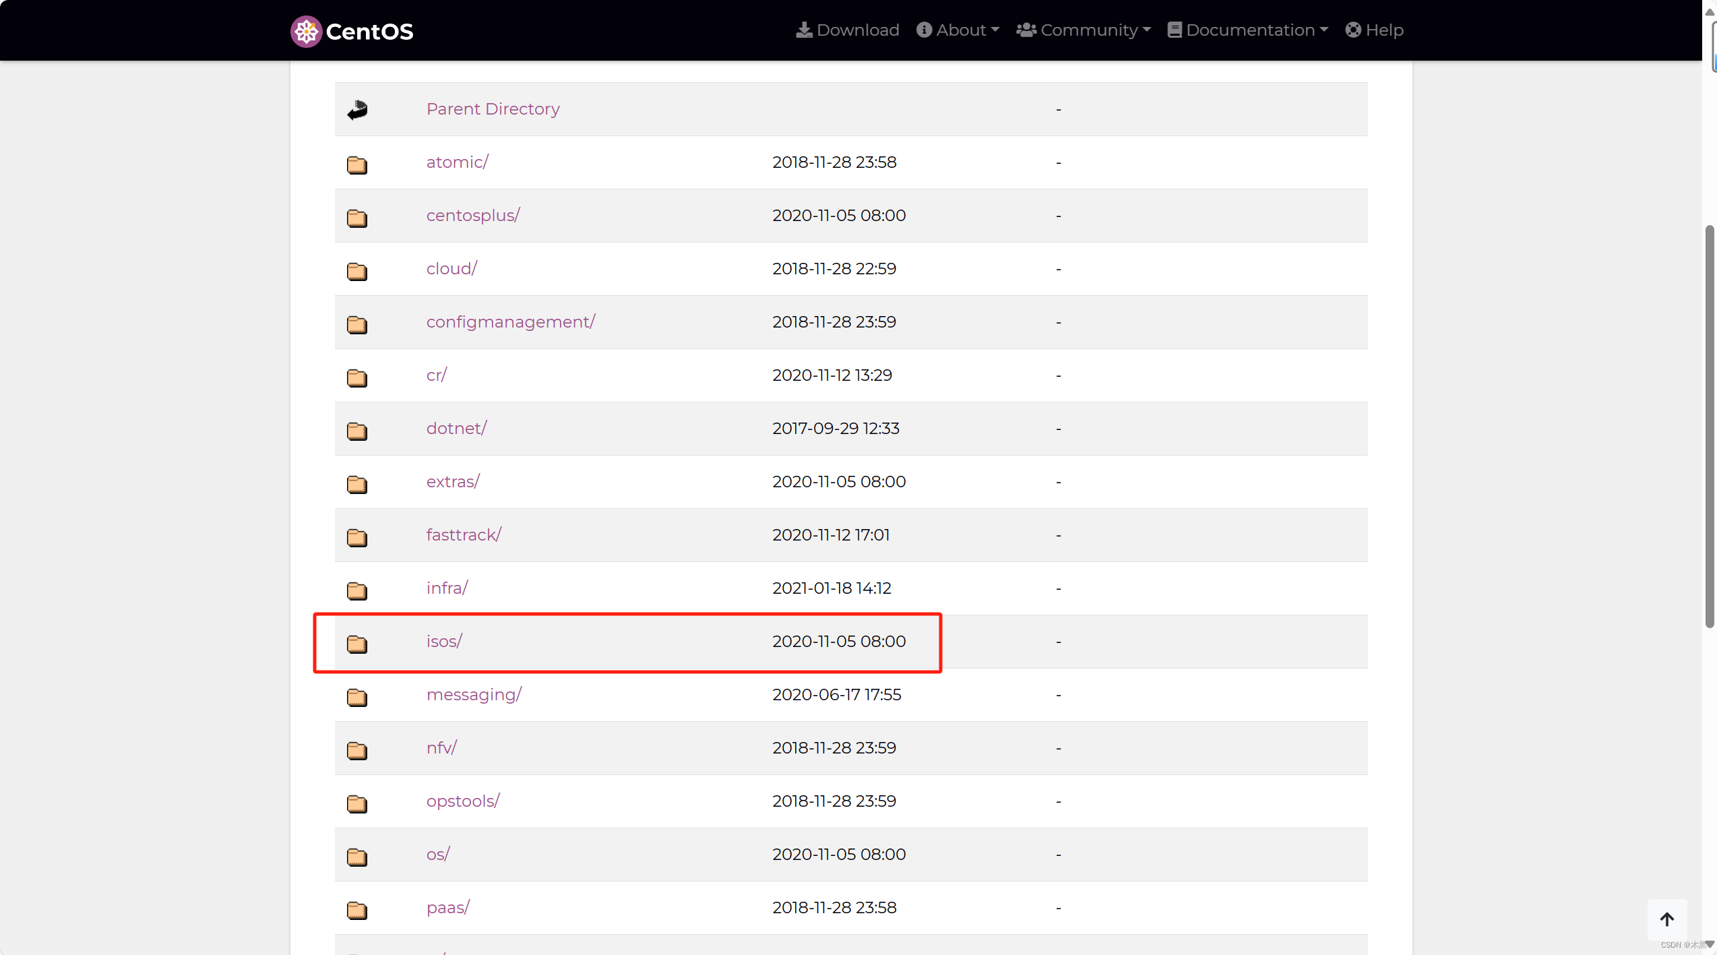Click the CentOS flower logo icon
The height and width of the screenshot is (955, 1717).
pyautogui.click(x=306, y=31)
